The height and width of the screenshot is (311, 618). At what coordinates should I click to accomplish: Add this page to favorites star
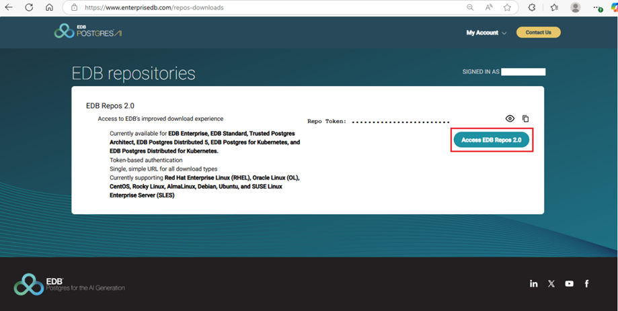tap(507, 7)
